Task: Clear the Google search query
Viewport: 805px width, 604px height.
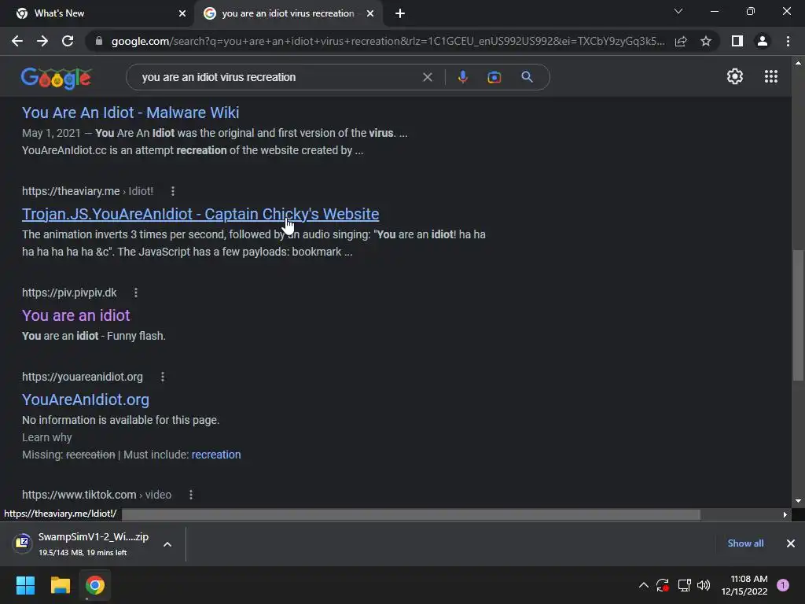Action: tap(427, 77)
